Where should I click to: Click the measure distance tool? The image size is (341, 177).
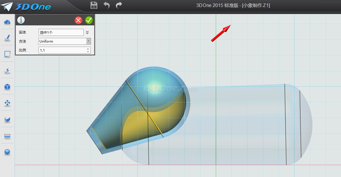point(7,136)
